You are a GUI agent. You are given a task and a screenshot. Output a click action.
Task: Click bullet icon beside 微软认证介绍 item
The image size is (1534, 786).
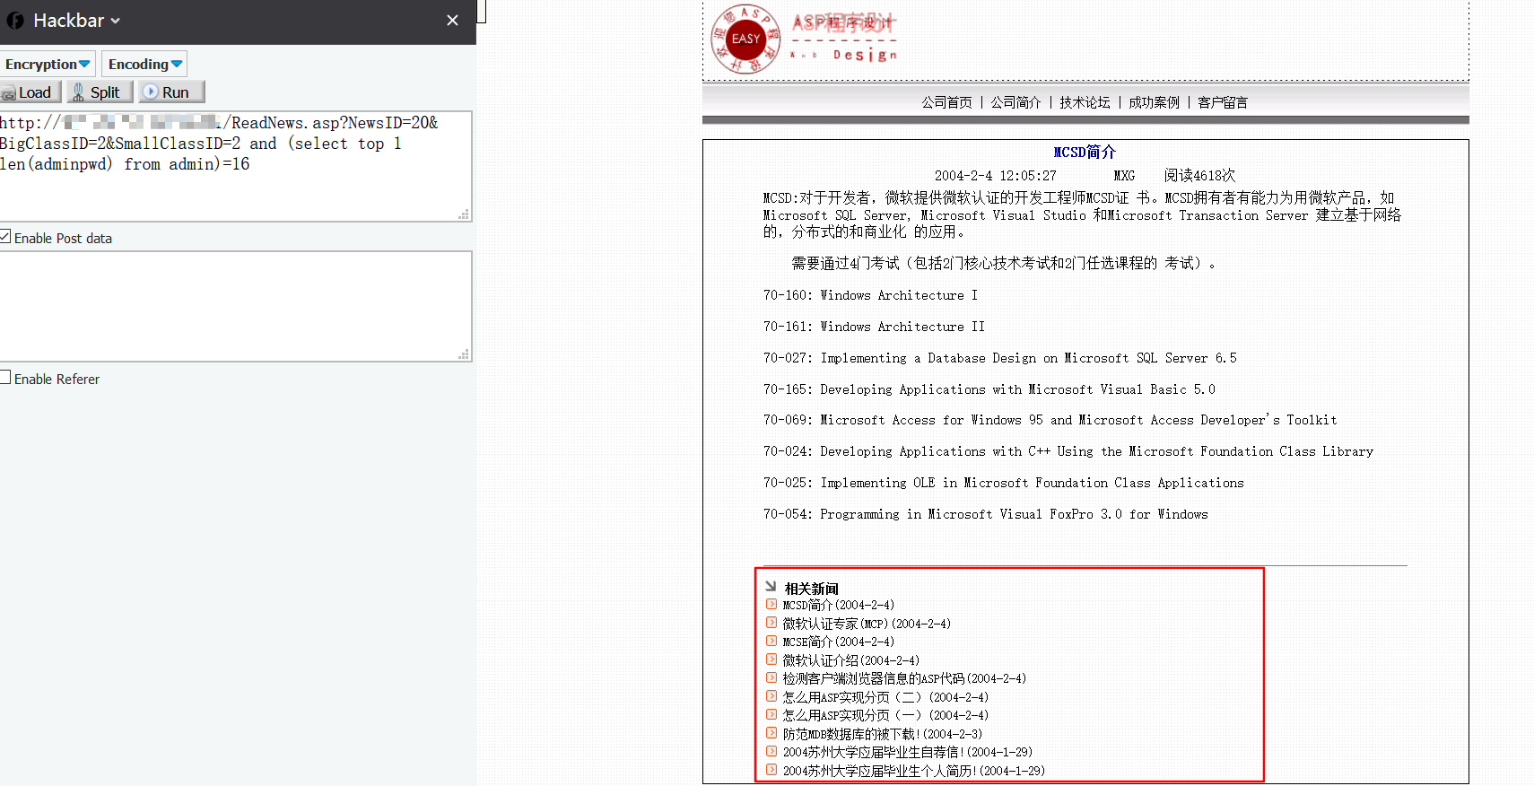(771, 659)
